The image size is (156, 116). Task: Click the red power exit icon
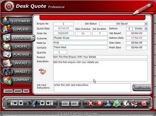[x=144, y=103]
